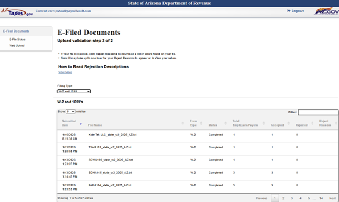339x202 pixels.
Task: Click the current user email address
Action: [x=73, y=11]
